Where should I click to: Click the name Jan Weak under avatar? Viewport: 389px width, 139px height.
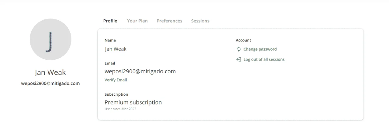coord(50,72)
